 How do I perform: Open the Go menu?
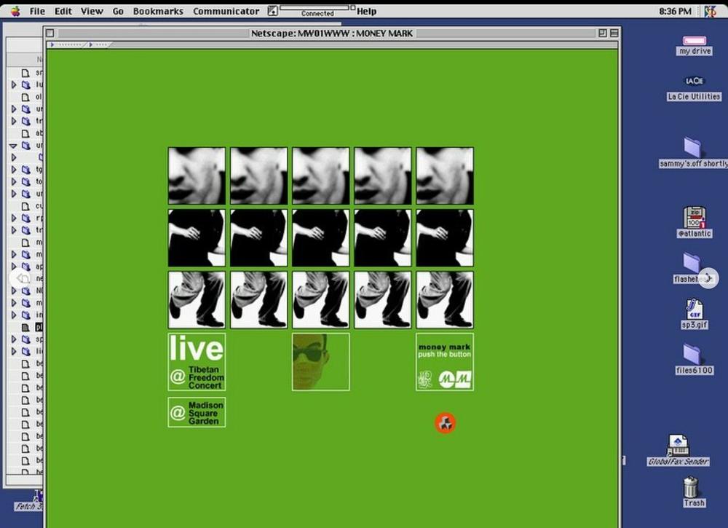click(118, 11)
